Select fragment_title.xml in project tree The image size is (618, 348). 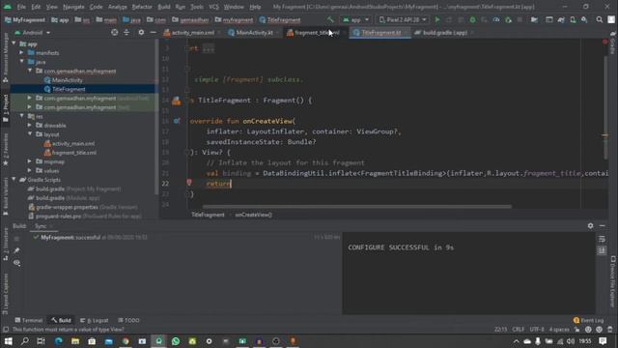(74, 153)
